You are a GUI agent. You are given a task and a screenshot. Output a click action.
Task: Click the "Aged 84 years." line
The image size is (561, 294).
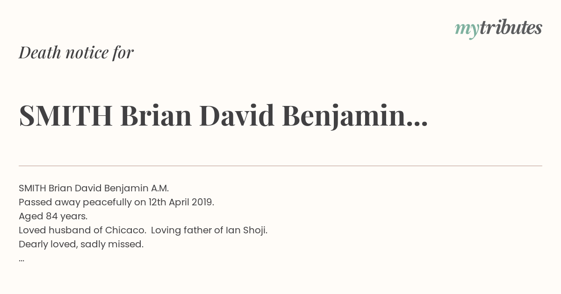click(53, 216)
